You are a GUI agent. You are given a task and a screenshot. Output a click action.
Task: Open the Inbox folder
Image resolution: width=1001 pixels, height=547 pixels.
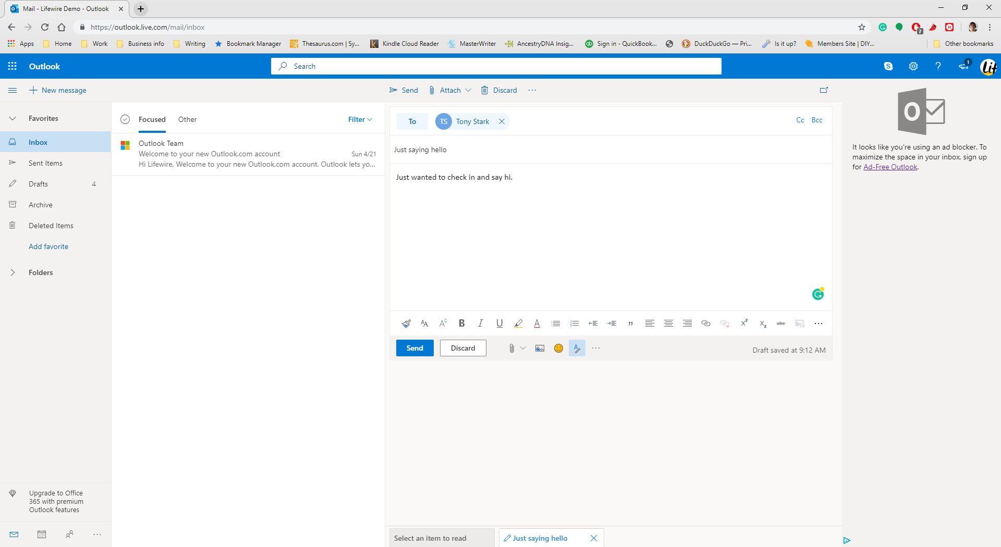click(55, 142)
